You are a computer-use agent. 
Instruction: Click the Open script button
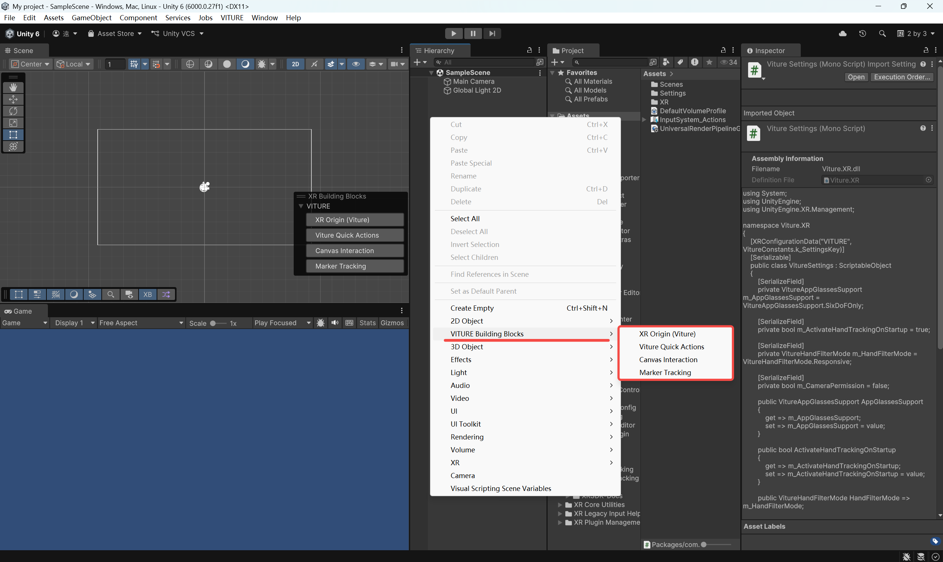tap(856, 77)
